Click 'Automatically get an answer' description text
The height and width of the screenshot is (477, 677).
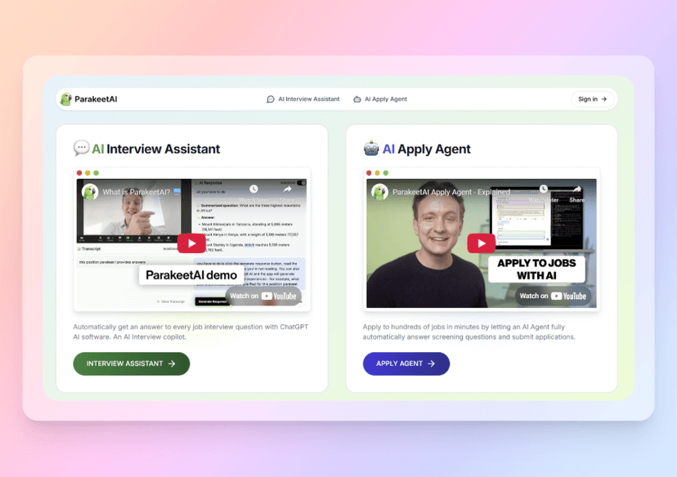tap(191, 332)
